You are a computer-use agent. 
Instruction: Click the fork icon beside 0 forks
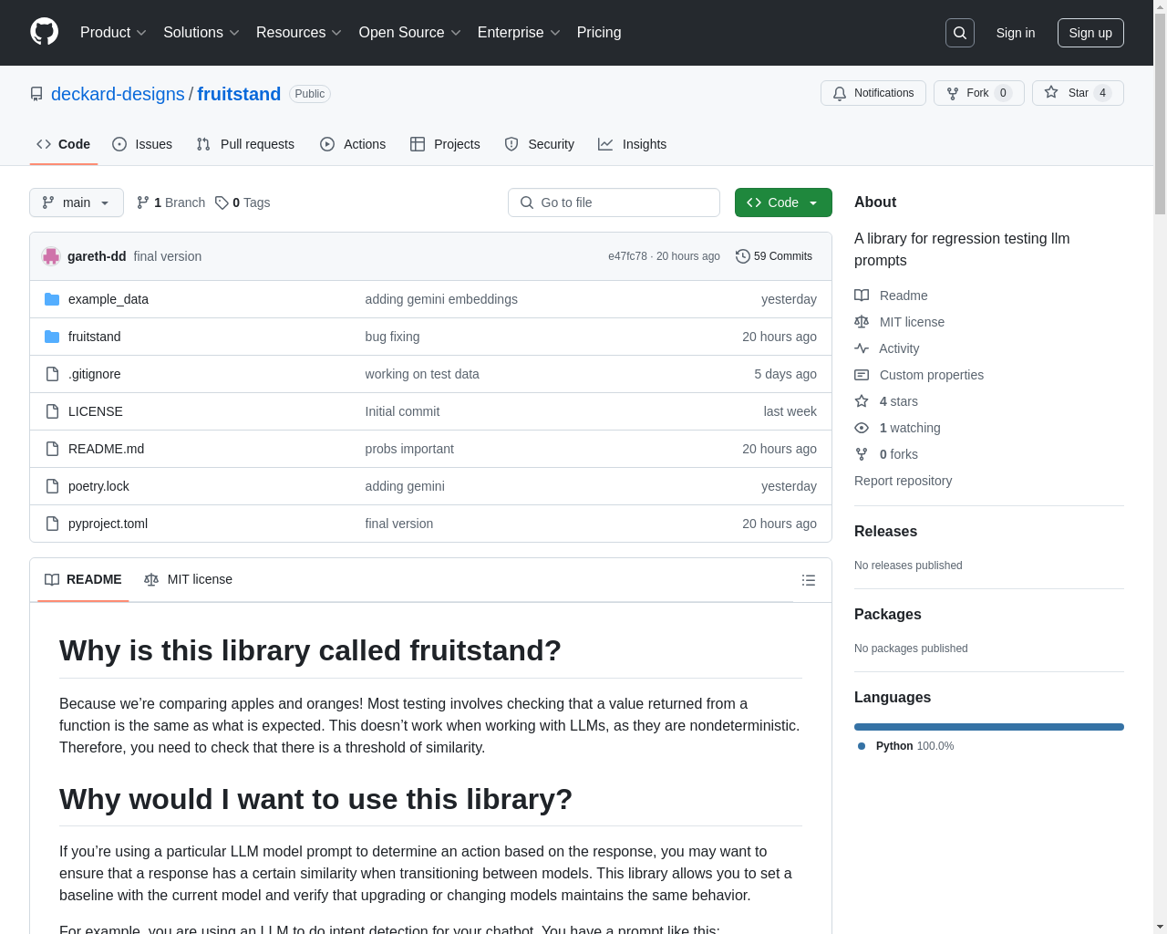pyautogui.click(x=862, y=454)
